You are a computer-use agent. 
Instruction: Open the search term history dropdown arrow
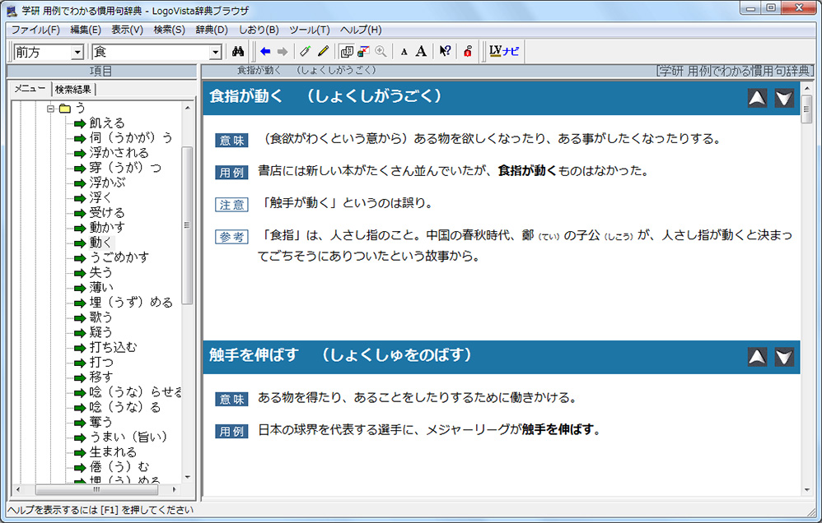click(x=216, y=52)
